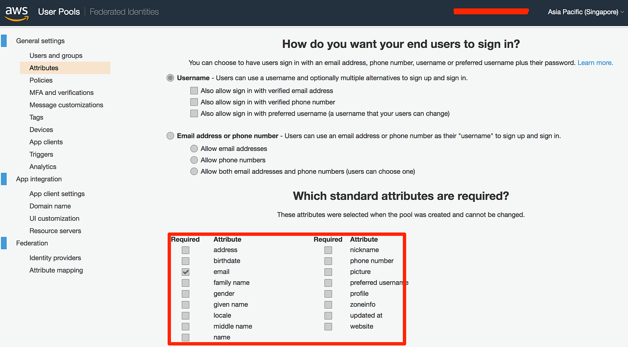
Task: Open App client settings
Action: [x=57, y=193]
